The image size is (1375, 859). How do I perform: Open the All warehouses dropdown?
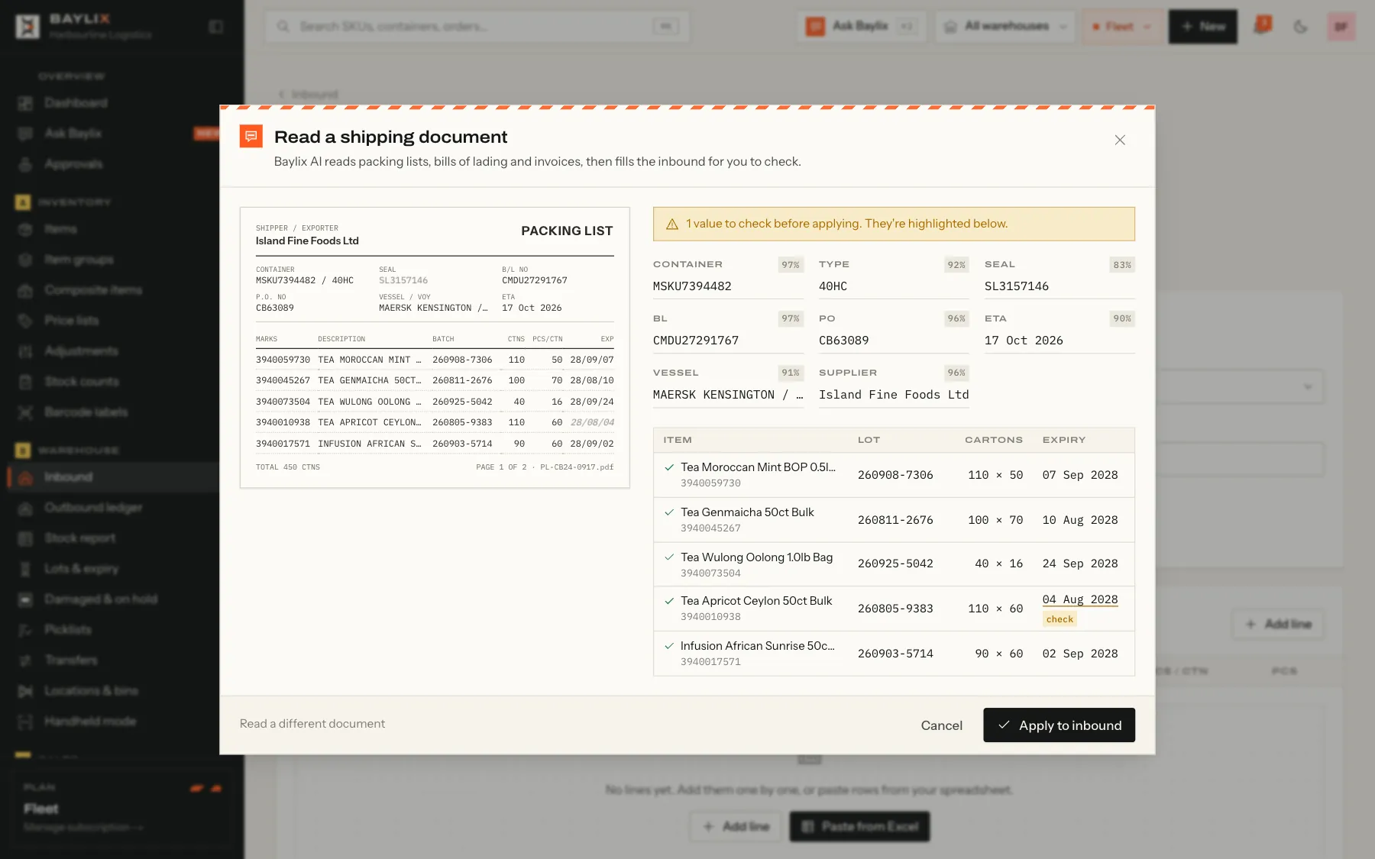tap(1005, 26)
